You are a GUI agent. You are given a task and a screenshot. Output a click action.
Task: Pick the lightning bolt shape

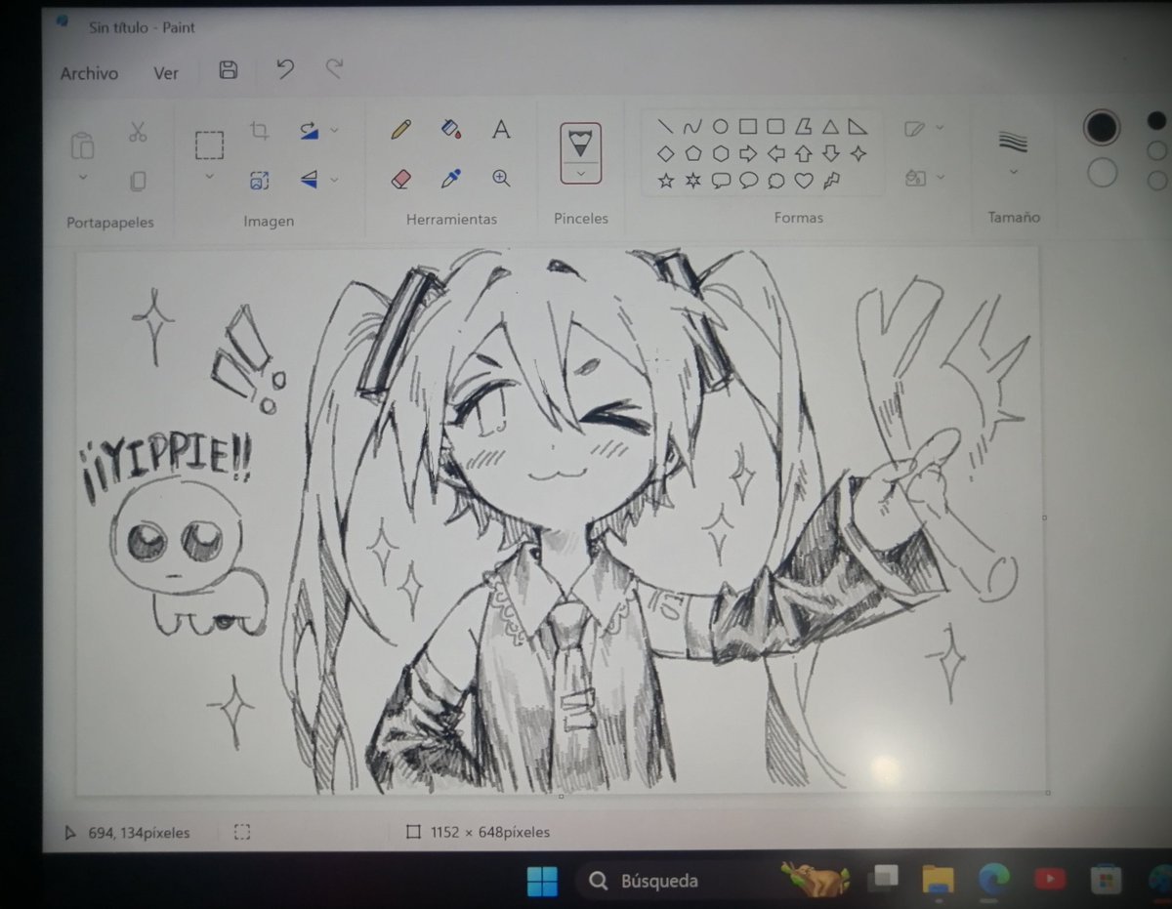click(831, 180)
